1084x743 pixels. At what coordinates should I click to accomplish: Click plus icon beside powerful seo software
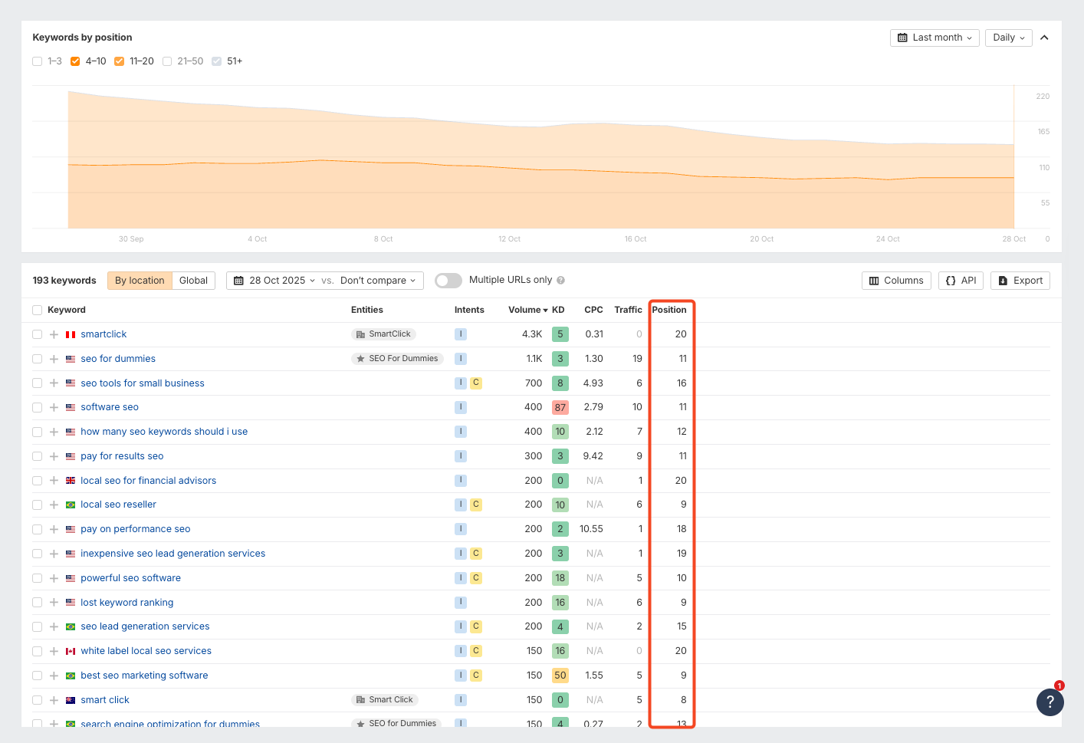[54, 578]
